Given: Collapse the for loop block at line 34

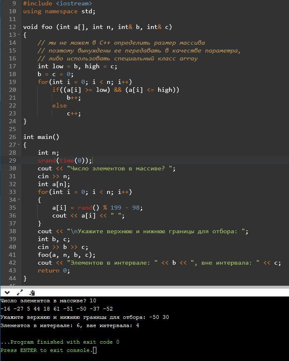Looking at the screenshot, I should [x=19, y=200].
